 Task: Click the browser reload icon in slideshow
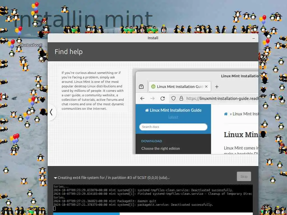click(163, 99)
